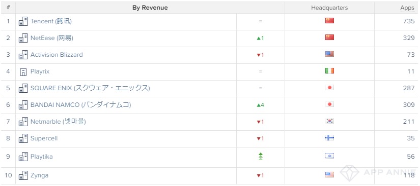
Task: Click the Japan flag for SQUARE ENIX
Action: click(329, 87)
